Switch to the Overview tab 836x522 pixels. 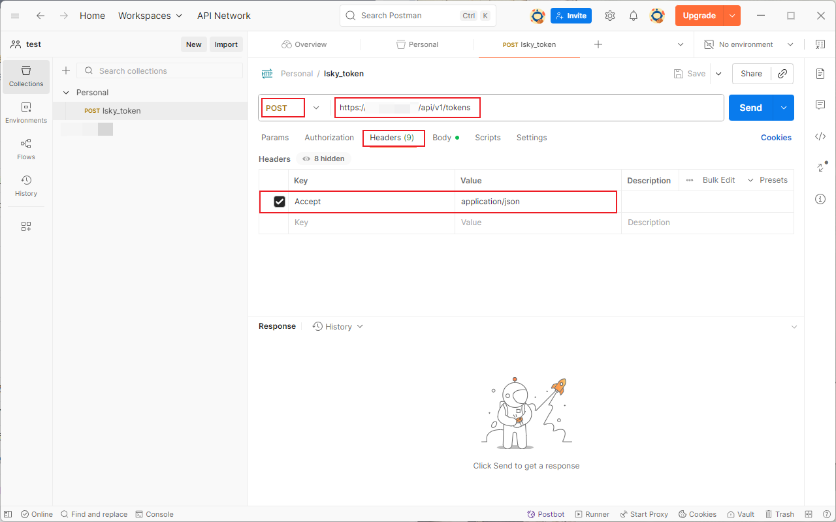[304, 44]
